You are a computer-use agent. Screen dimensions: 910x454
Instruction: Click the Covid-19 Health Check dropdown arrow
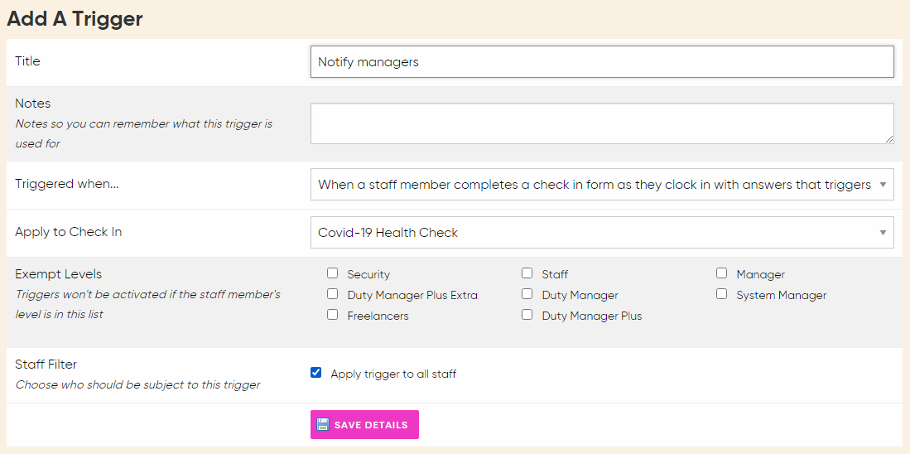click(883, 233)
